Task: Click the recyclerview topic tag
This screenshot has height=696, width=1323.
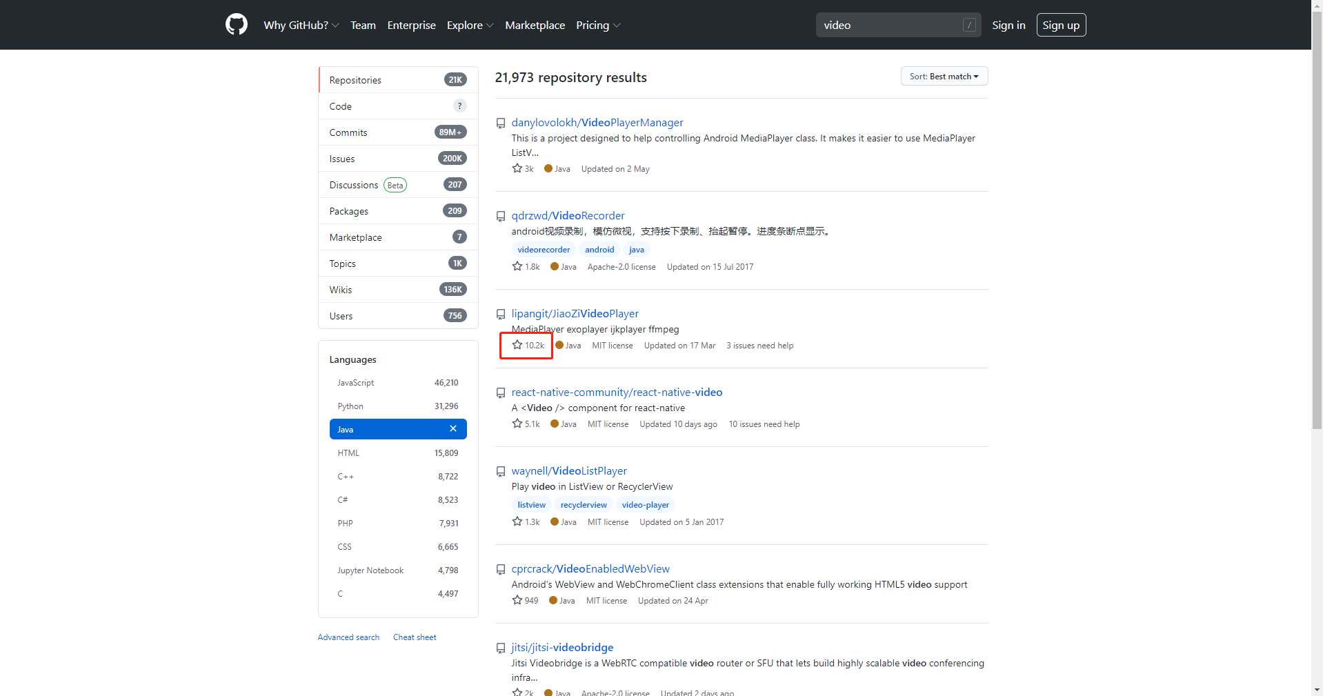Action: coord(584,505)
